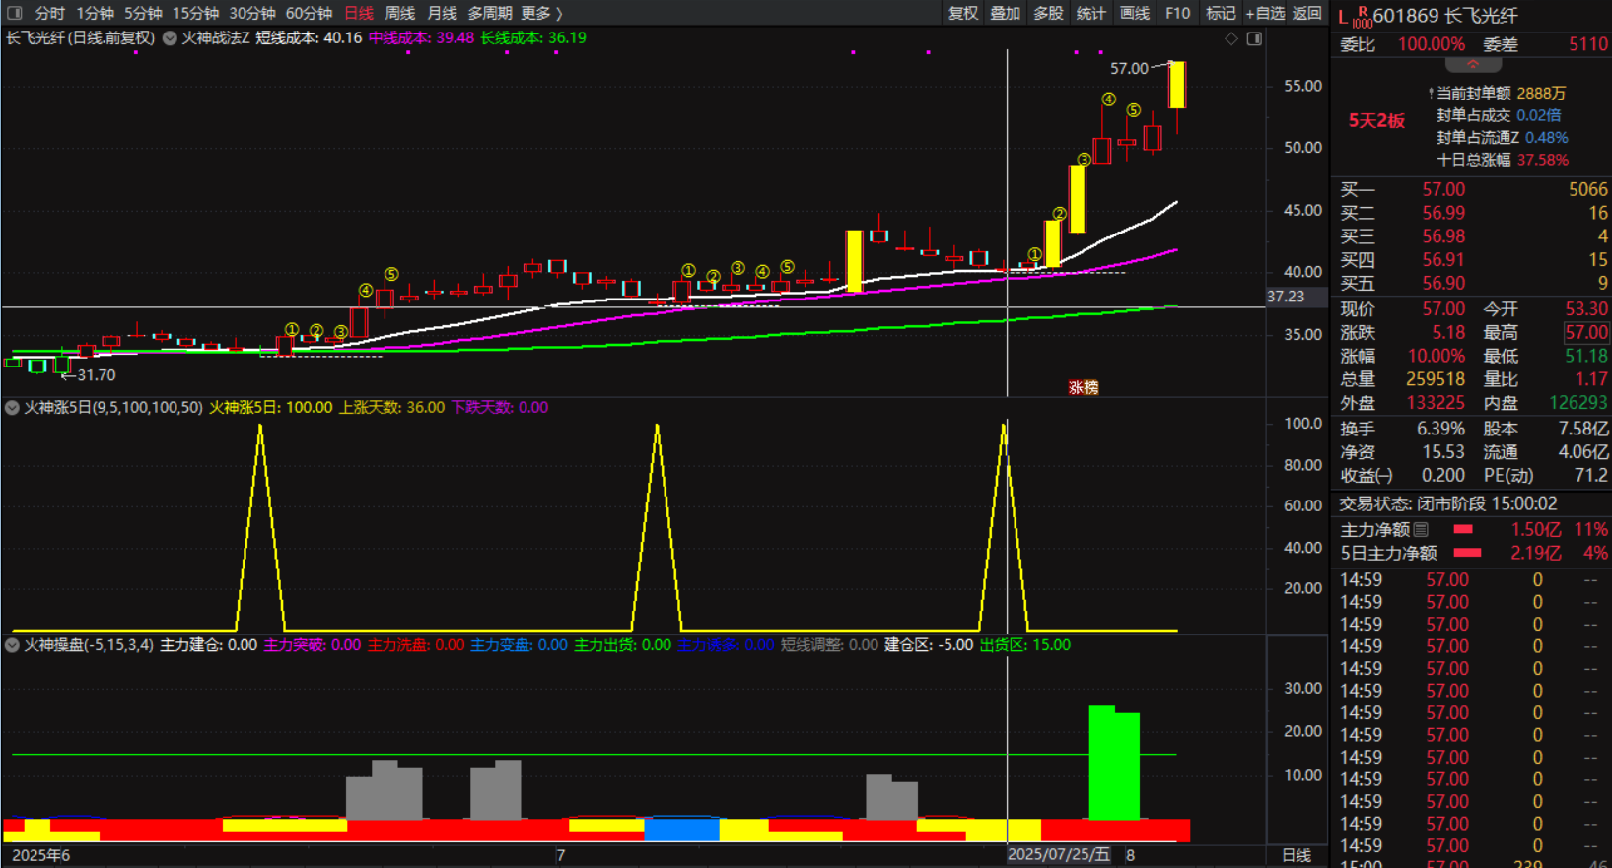Toggle 叠加 overlay comparison
This screenshot has height=868, width=1612.
(x=1005, y=13)
